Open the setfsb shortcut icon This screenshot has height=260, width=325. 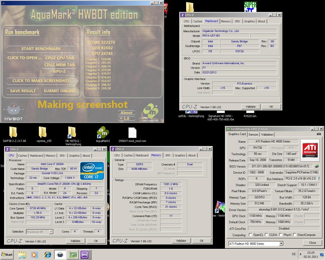point(191,112)
